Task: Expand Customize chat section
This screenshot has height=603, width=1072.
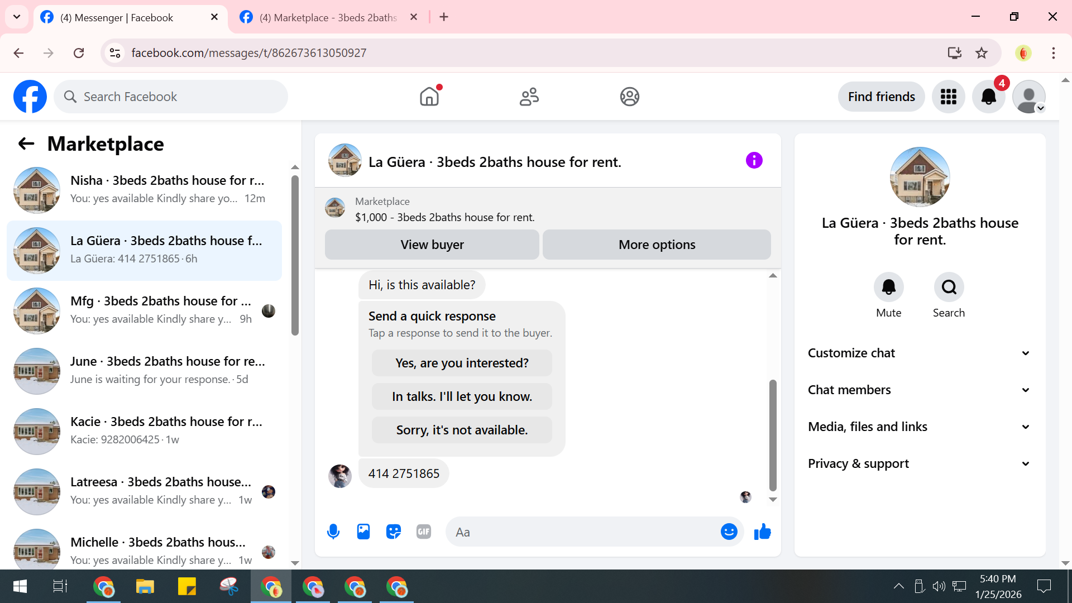Action: click(x=920, y=353)
